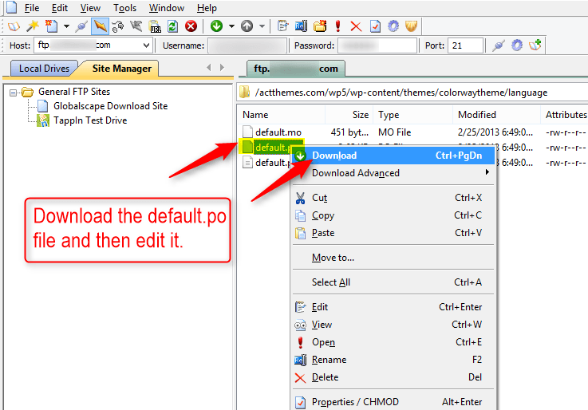
Task: Collapse the General FTP Sites tree node
Action: [x=13, y=93]
